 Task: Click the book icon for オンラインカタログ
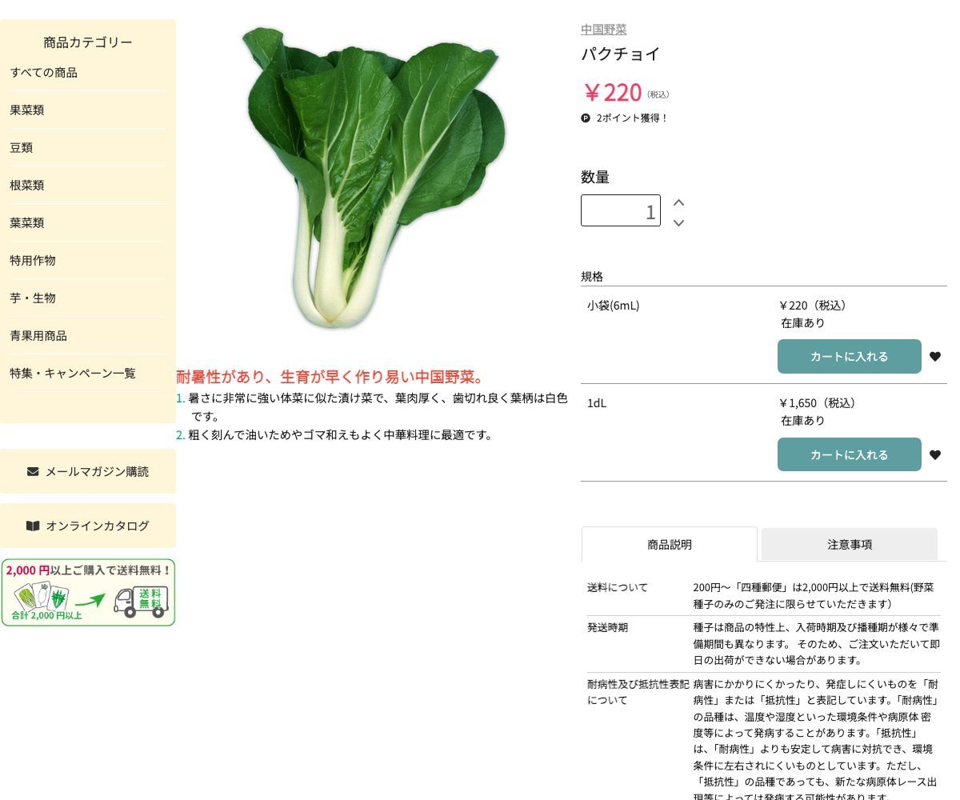(33, 526)
